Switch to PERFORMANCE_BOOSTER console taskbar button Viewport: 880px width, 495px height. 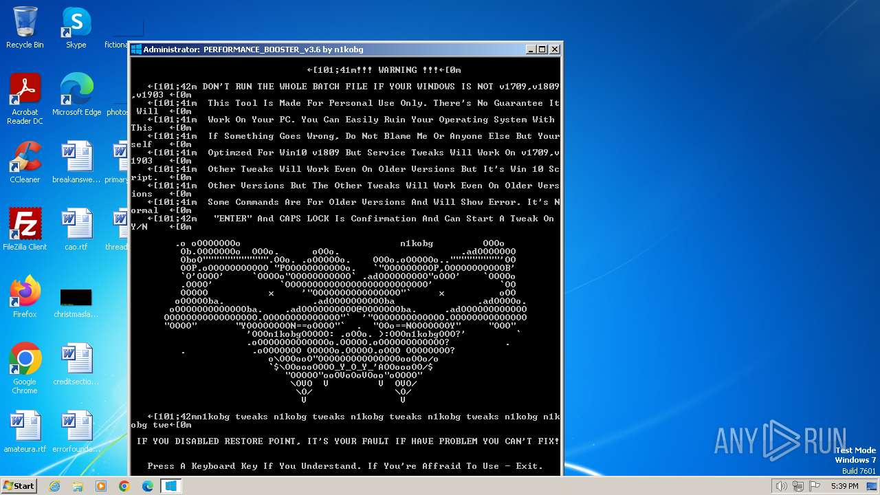point(171,486)
